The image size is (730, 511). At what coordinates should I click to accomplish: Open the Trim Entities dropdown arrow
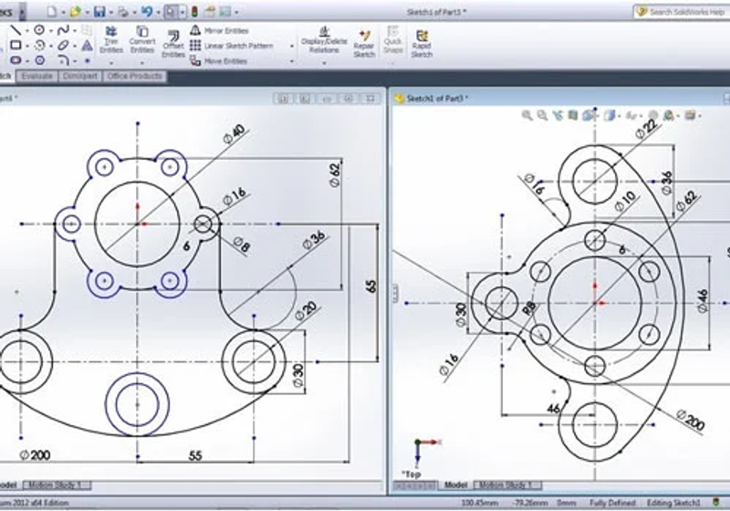tap(110, 63)
